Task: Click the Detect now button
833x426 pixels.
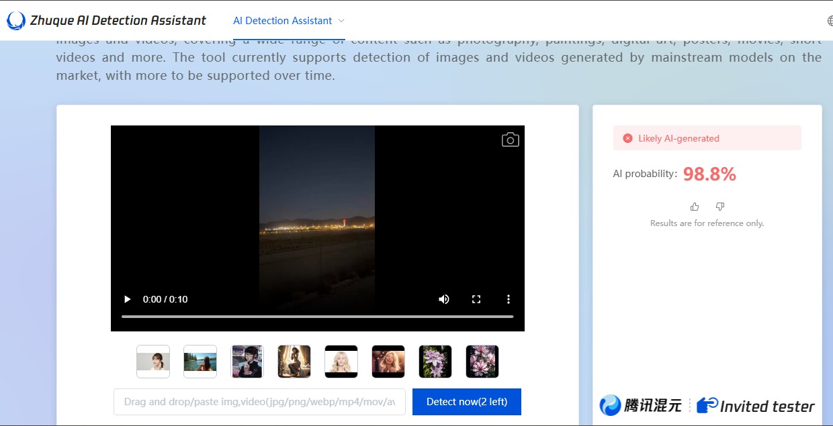Action: point(467,402)
